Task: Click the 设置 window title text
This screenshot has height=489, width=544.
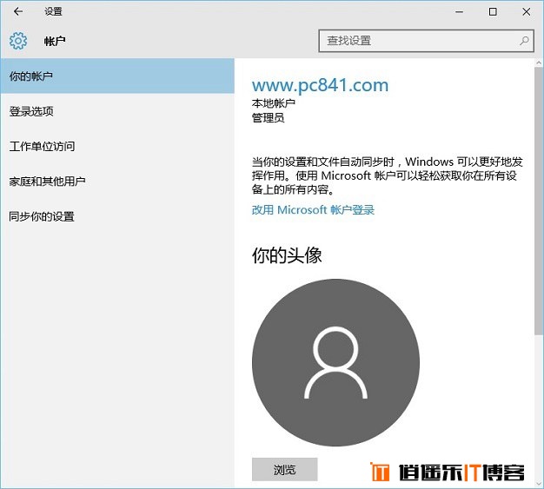Action: click(x=53, y=11)
